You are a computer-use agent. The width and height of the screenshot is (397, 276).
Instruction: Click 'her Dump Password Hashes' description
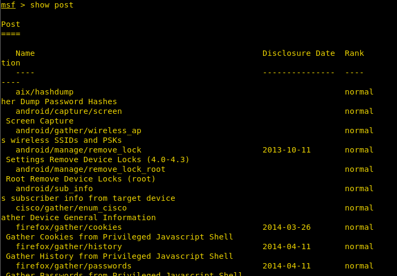[59, 101]
